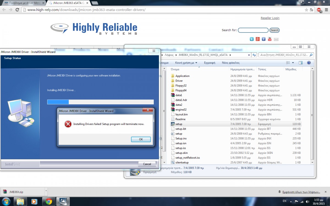Select the data1 archive file icon

pos(173,95)
